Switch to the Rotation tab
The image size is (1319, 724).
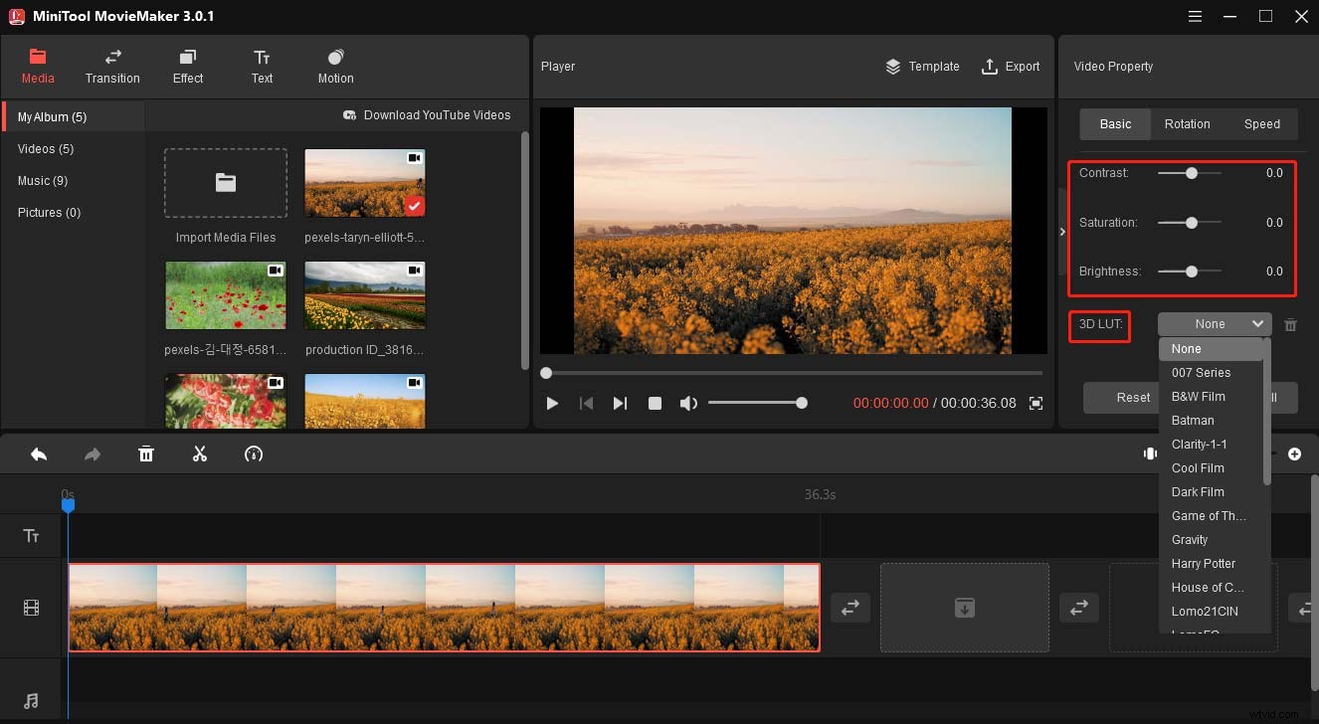pyautogui.click(x=1187, y=123)
